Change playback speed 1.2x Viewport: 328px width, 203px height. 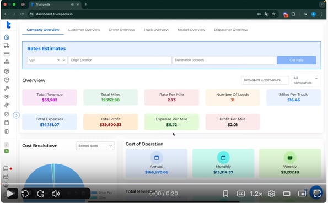(256, 194)
